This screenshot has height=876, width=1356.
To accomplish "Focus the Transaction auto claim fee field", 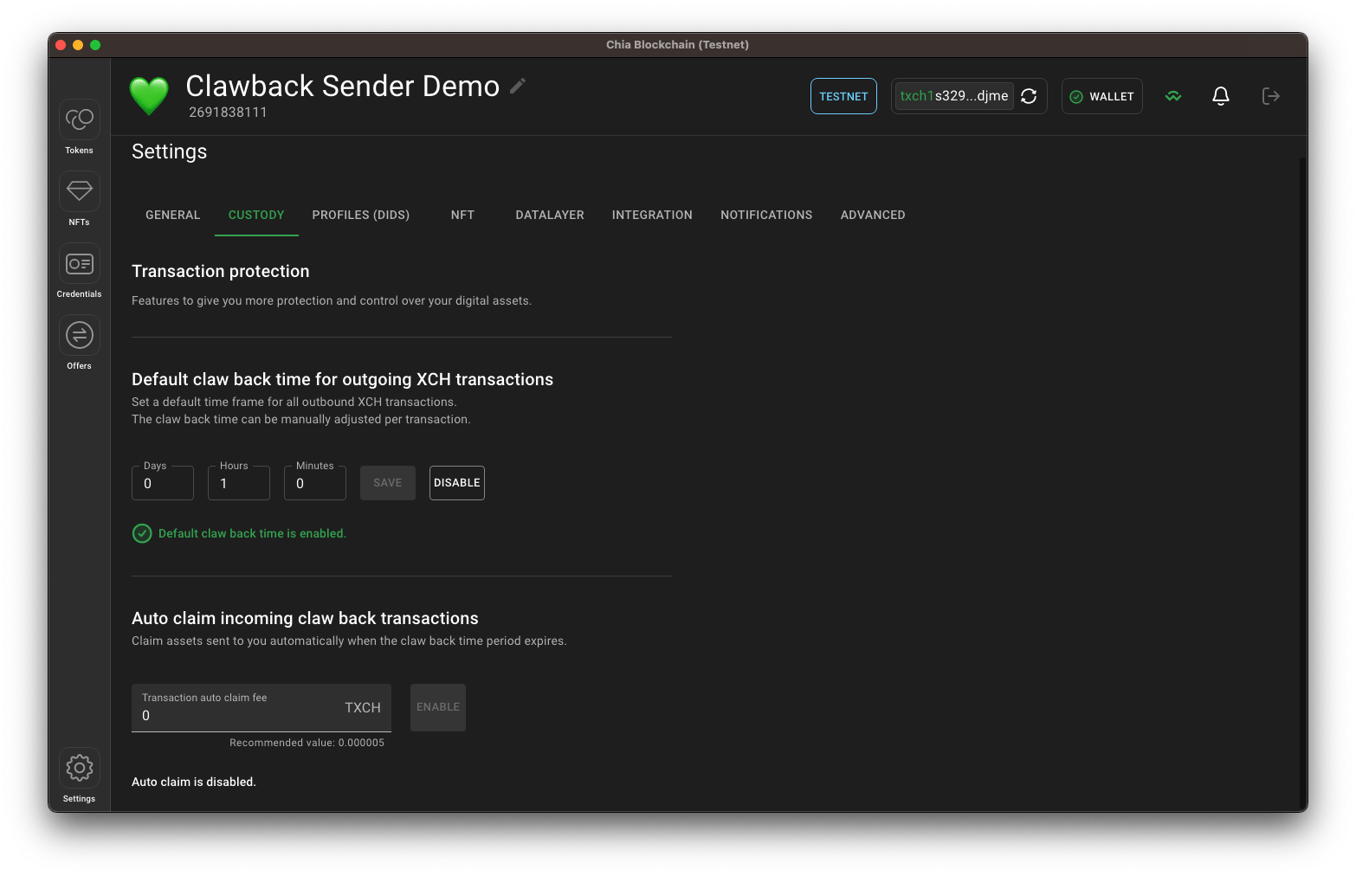I will pyautogui.click(x=234, y=715).
